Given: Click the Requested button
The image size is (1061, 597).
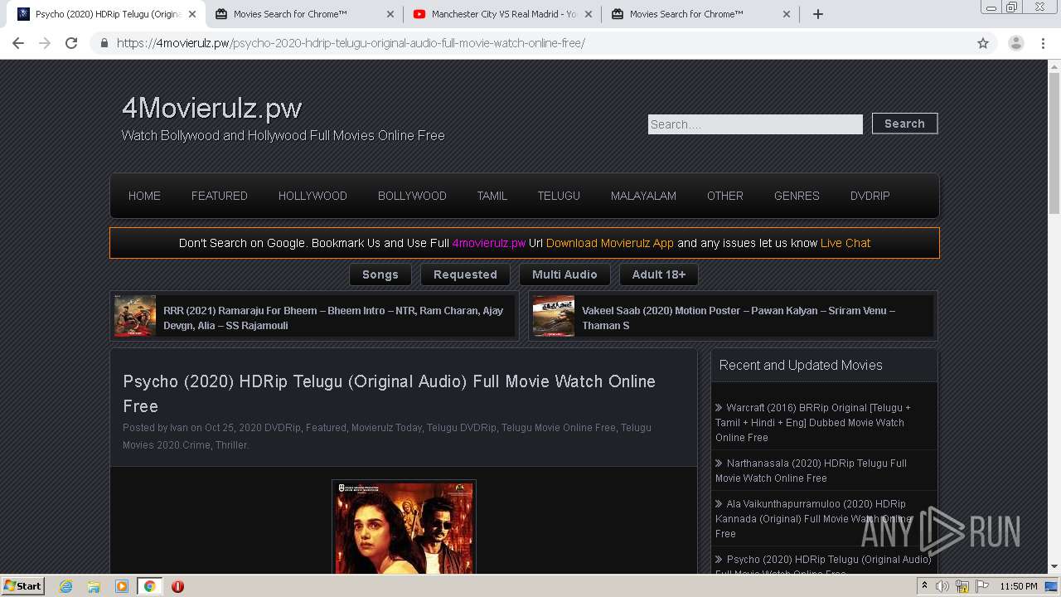Looking at the screenshot, I should tap(465, 274).
